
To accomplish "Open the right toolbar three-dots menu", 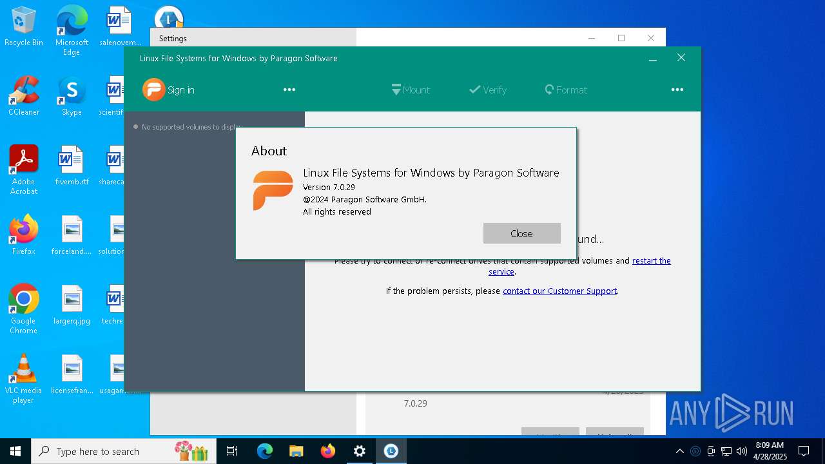I will pyautogui.click(x=677, y=90).
